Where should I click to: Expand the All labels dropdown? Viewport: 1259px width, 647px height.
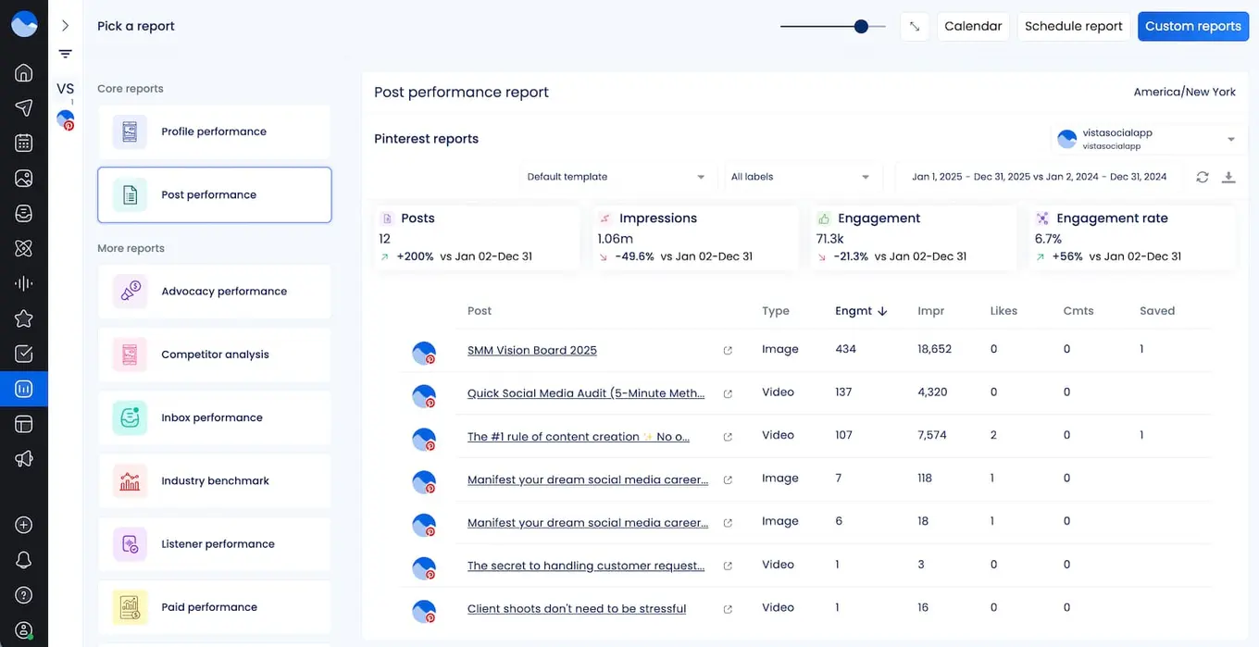coord(802,177)
